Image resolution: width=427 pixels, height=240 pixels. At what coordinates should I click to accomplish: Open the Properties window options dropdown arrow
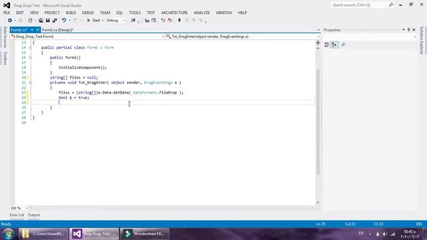pos(403,29)
